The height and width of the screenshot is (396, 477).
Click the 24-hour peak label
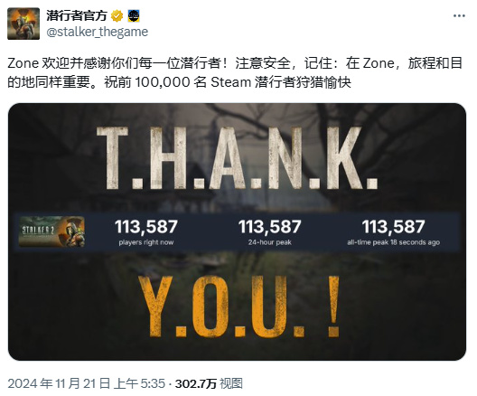point(269,242)
